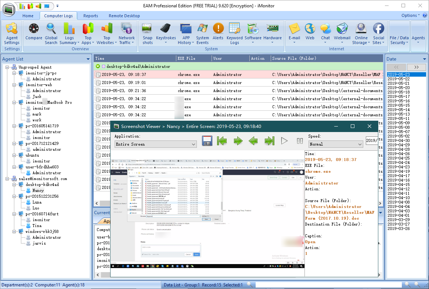Pause the screenshot playback
This screenshot has height=289, width=429.
(300, 141)
